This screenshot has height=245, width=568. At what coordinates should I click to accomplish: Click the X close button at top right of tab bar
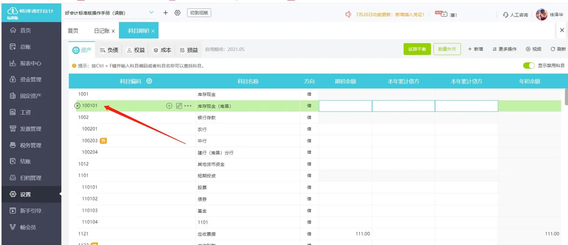coord(562,30)
